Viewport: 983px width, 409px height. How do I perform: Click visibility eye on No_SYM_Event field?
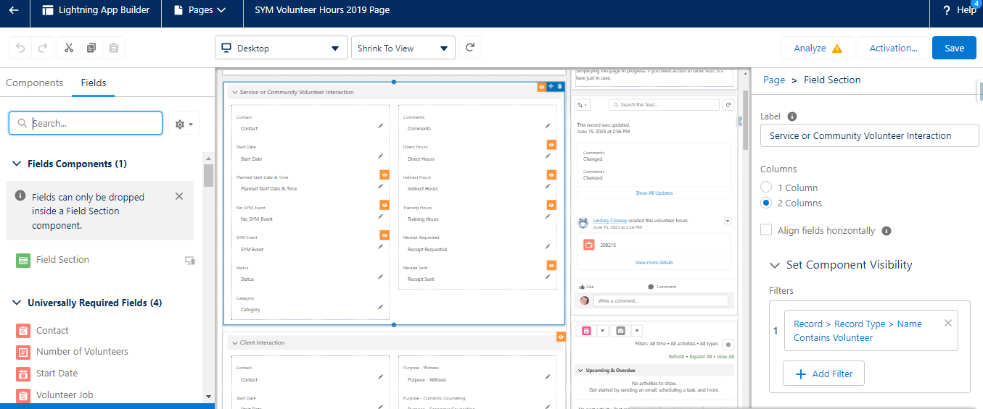(384, 206)
